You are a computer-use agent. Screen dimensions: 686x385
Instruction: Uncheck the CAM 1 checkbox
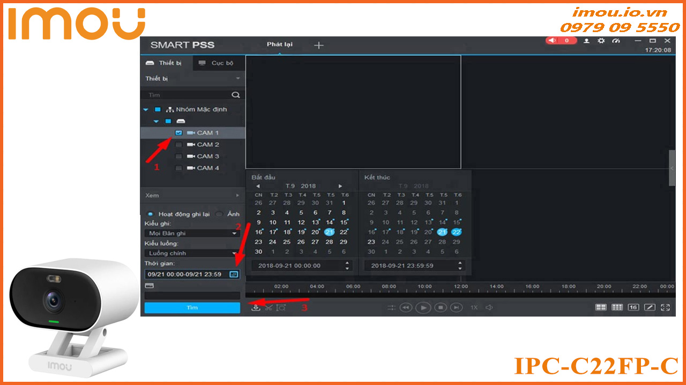coord(179,133)
